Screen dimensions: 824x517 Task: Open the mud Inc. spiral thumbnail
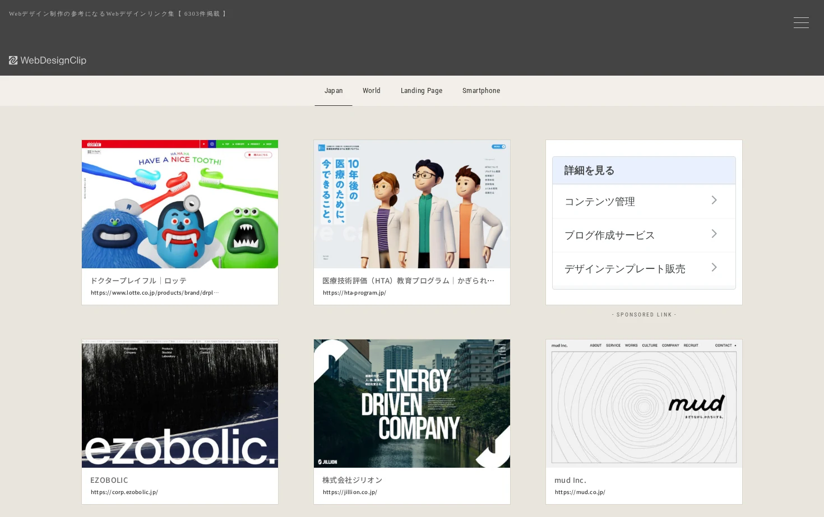click(x=644, y=403)
